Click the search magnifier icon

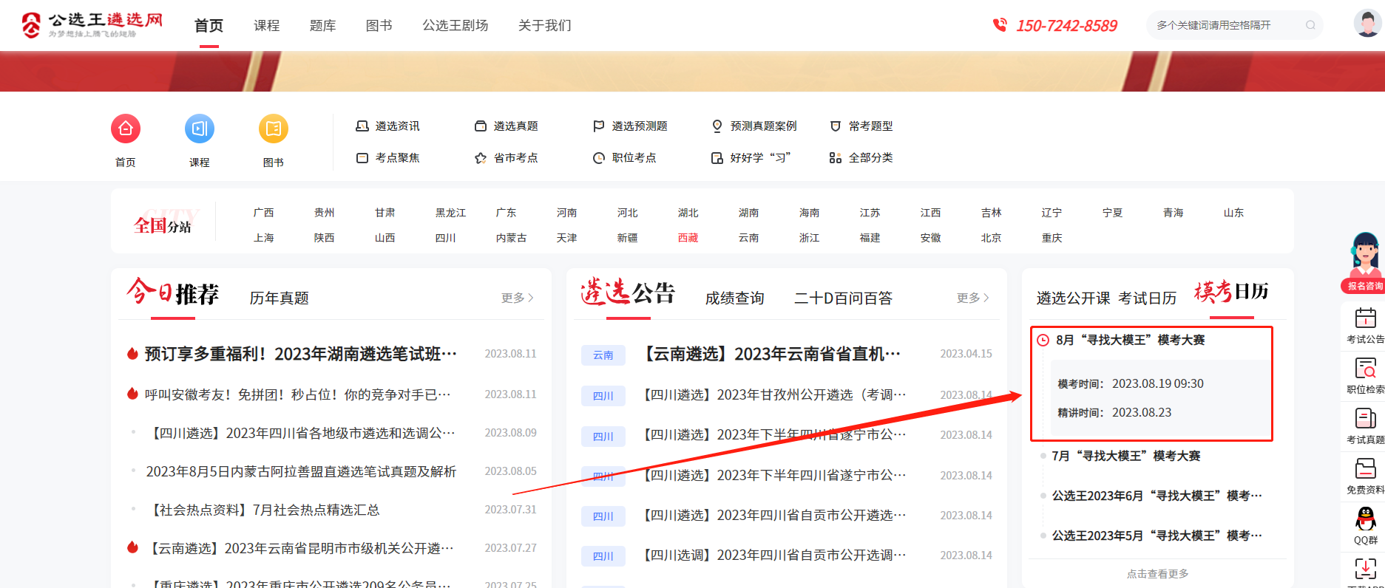(x=1310, y=25)
